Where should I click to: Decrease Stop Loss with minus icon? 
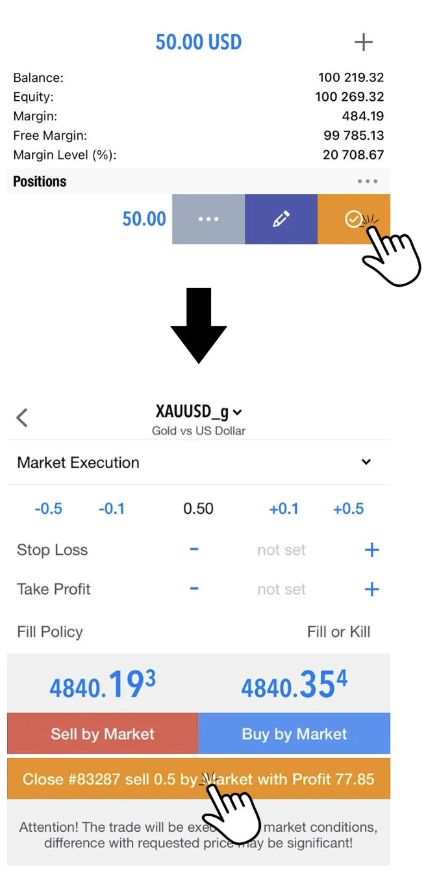194,550
